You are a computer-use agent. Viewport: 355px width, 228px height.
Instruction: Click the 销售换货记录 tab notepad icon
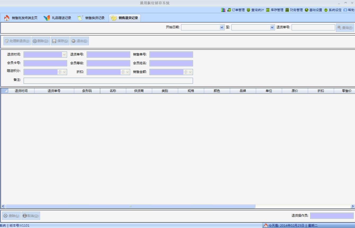80,18
